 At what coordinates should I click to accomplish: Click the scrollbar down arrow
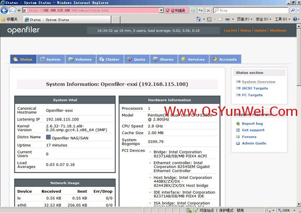[x=299, y=204]
